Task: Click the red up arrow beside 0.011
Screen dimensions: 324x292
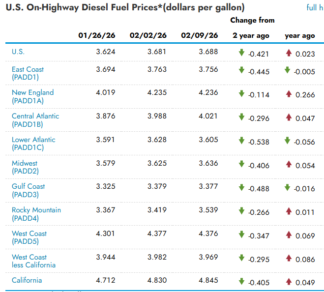Action: click(289, 211)
